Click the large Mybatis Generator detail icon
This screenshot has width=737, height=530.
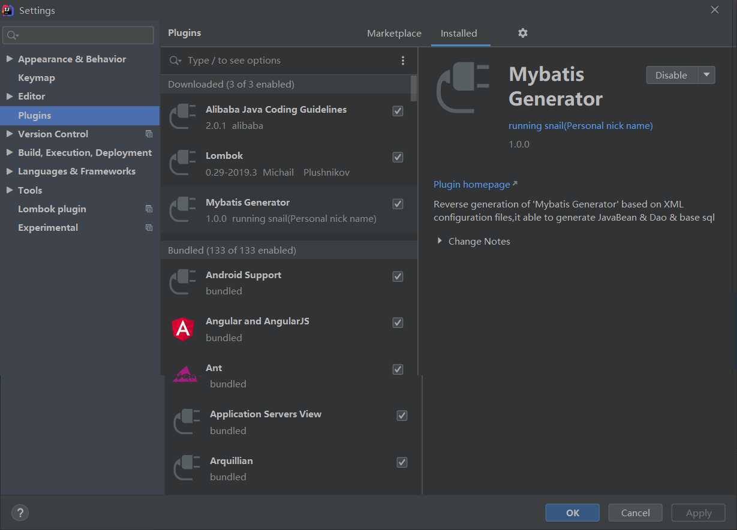[x=463, y=88]
